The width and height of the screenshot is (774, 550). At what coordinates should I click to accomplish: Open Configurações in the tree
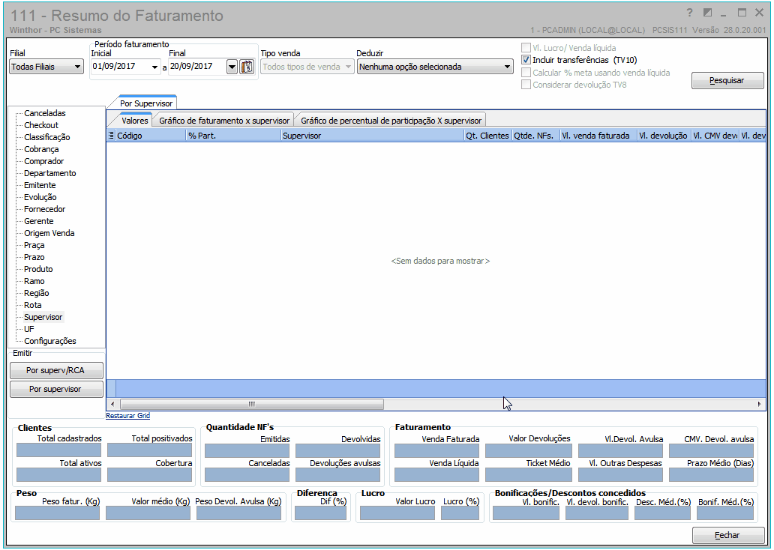coord(49,342)
